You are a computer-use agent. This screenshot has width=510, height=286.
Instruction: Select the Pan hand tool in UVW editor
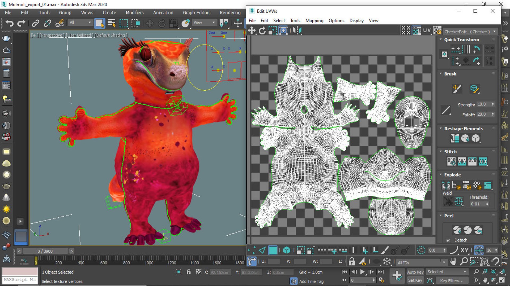click(453, 262)
